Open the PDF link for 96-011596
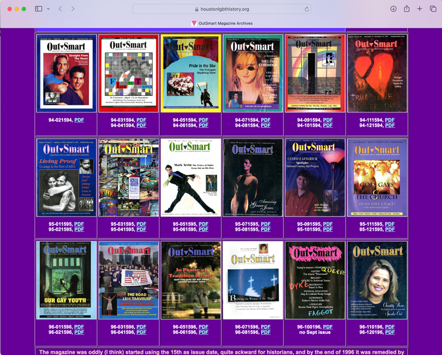This screenshot has width=442, height=355. [x=79, y=327]
